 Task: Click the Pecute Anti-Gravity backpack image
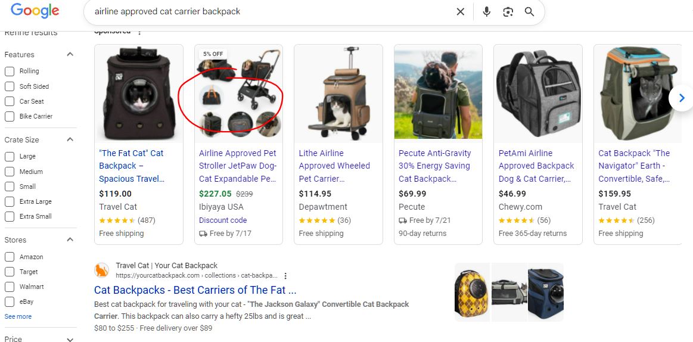click(438, 94)
